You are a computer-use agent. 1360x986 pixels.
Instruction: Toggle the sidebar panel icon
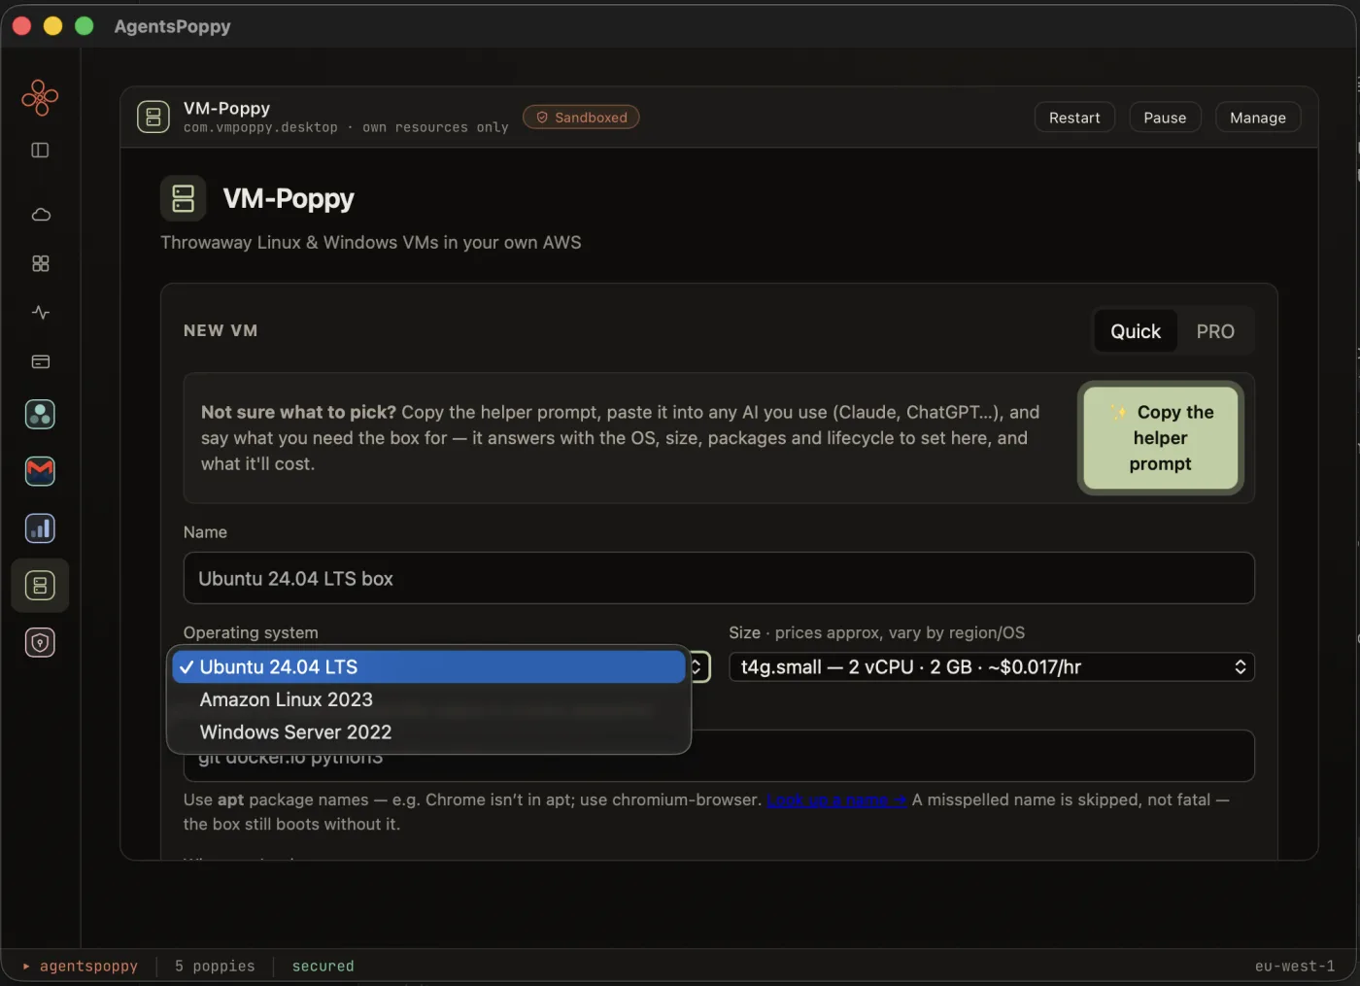click(x=40, y=151)
